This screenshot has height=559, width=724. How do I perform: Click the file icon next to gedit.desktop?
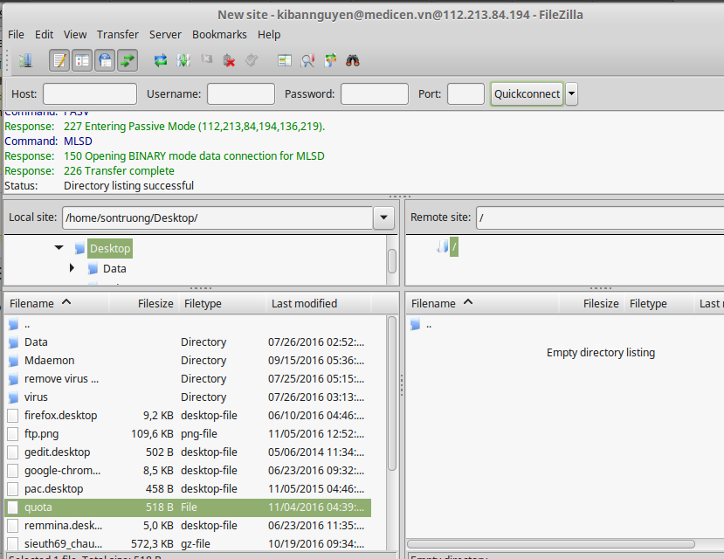click(x=13, y=452)
